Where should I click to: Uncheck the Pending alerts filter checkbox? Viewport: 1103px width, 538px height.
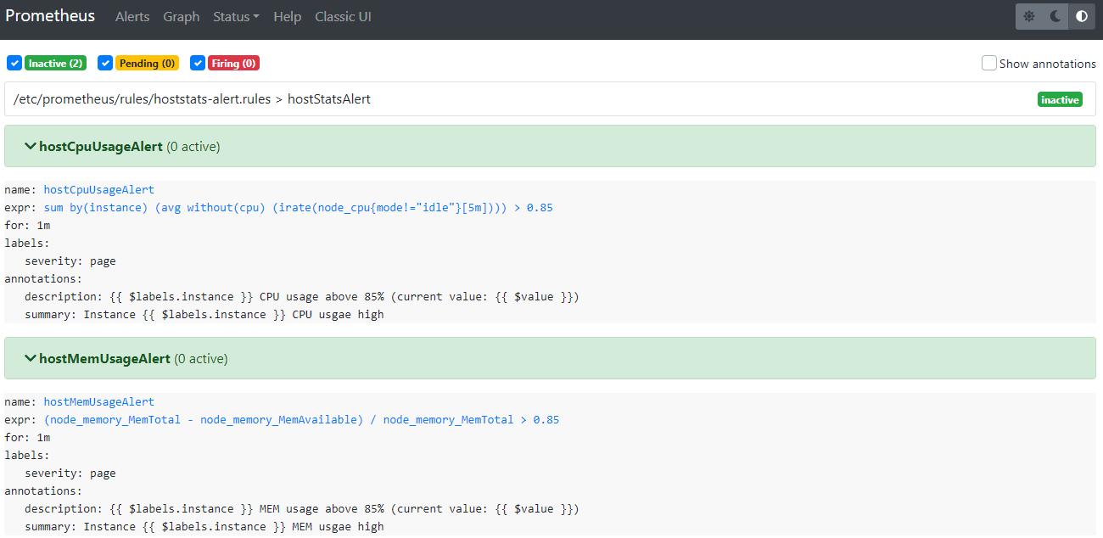105,63
